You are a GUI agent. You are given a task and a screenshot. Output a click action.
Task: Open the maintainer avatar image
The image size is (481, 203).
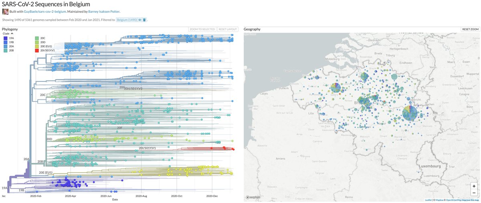pyautogui.click(x=5, y=12)
